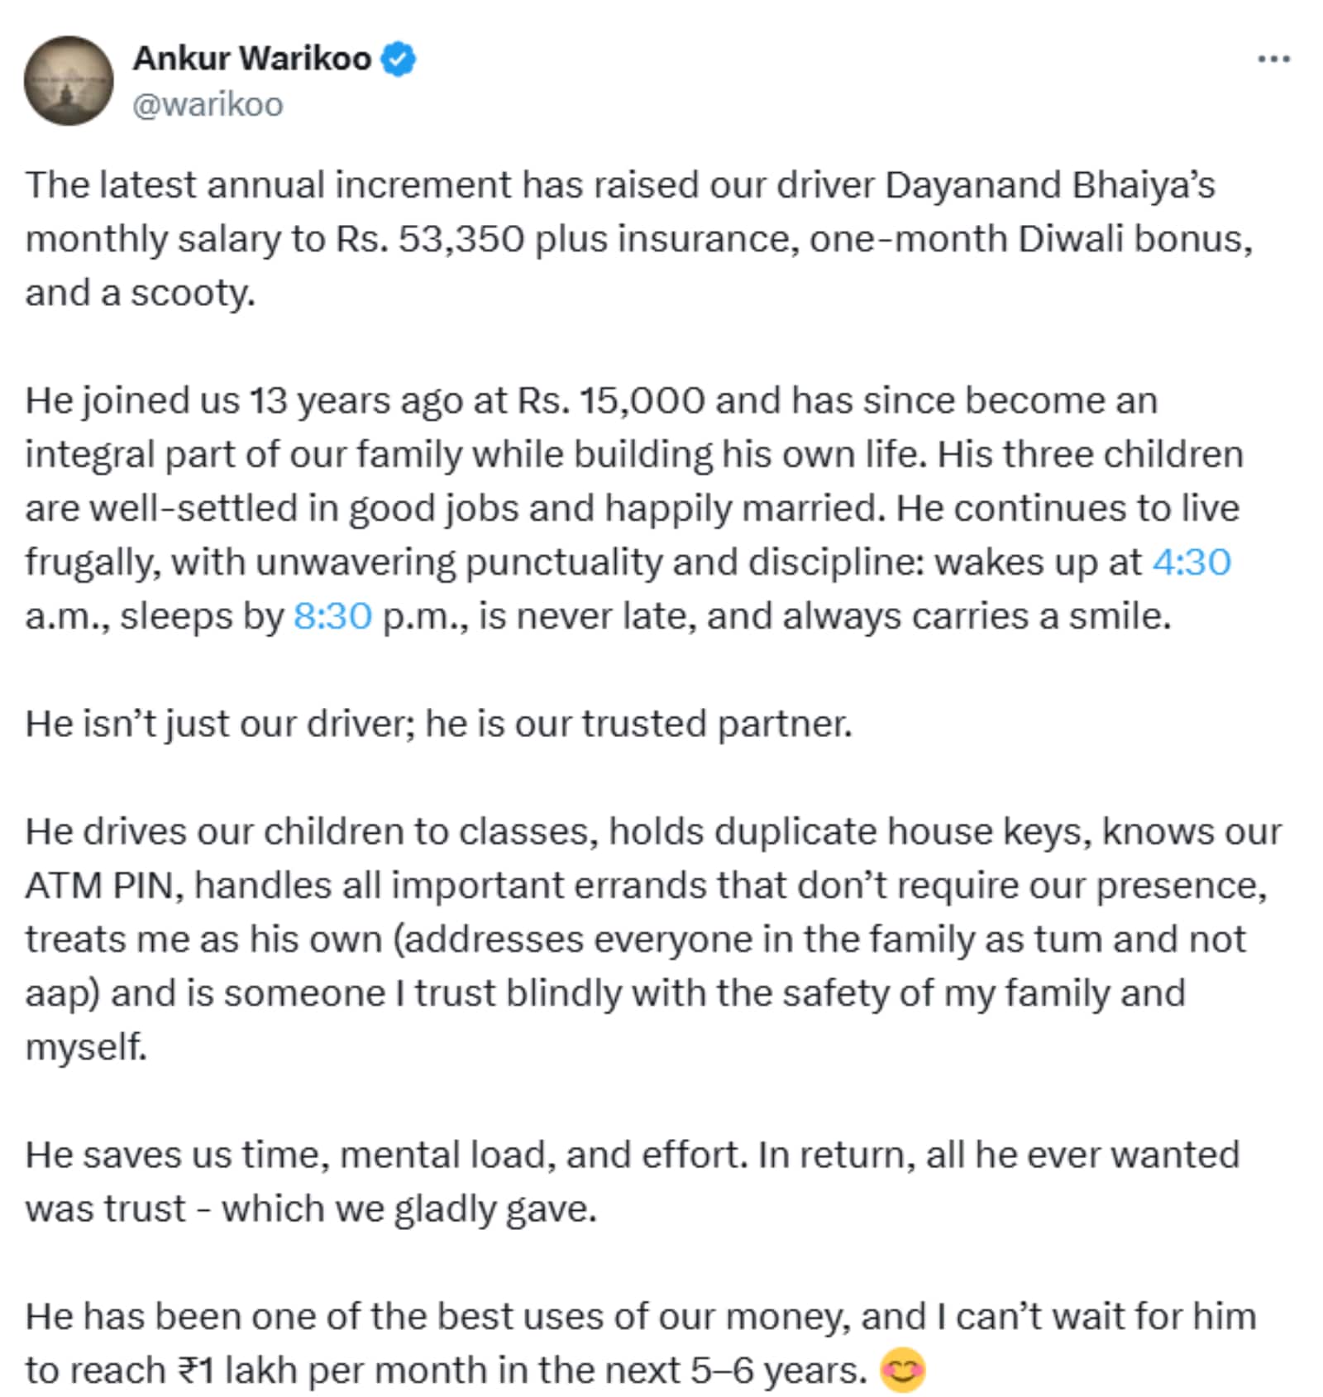Open the tweet's three-dot more options menu

(1273, 59)
